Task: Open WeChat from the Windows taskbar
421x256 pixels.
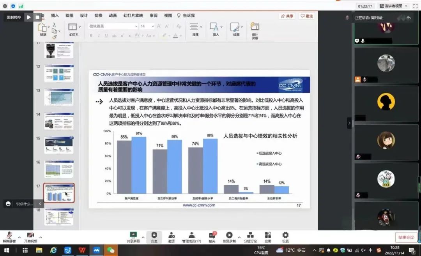Action: (111, 251)
